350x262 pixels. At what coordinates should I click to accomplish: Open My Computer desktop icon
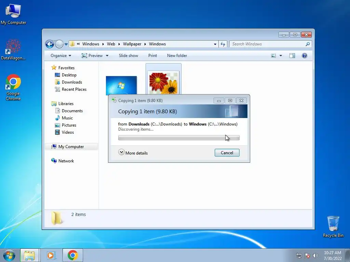click(13, 14)
